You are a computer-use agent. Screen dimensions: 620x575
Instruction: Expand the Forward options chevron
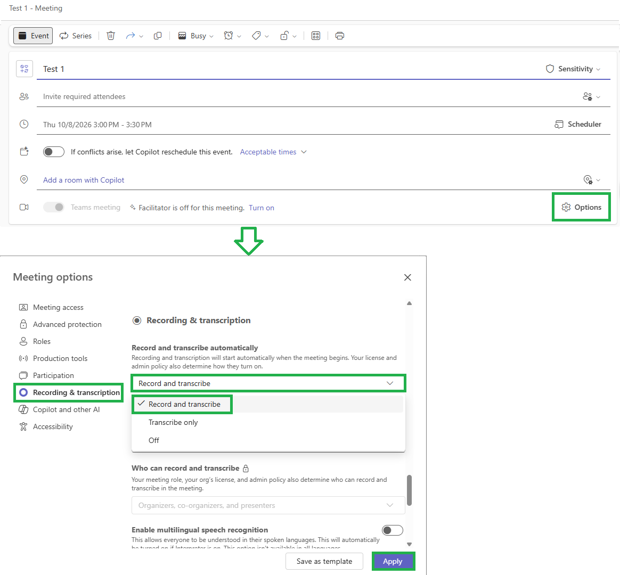[141, 36]
